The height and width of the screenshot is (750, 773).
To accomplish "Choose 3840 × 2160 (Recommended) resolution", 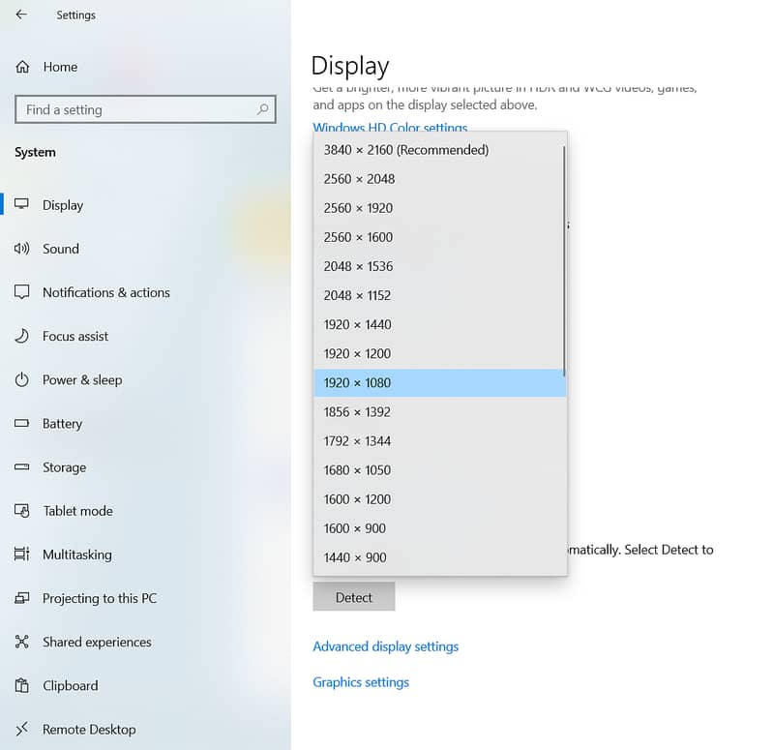I will [406, 150].
